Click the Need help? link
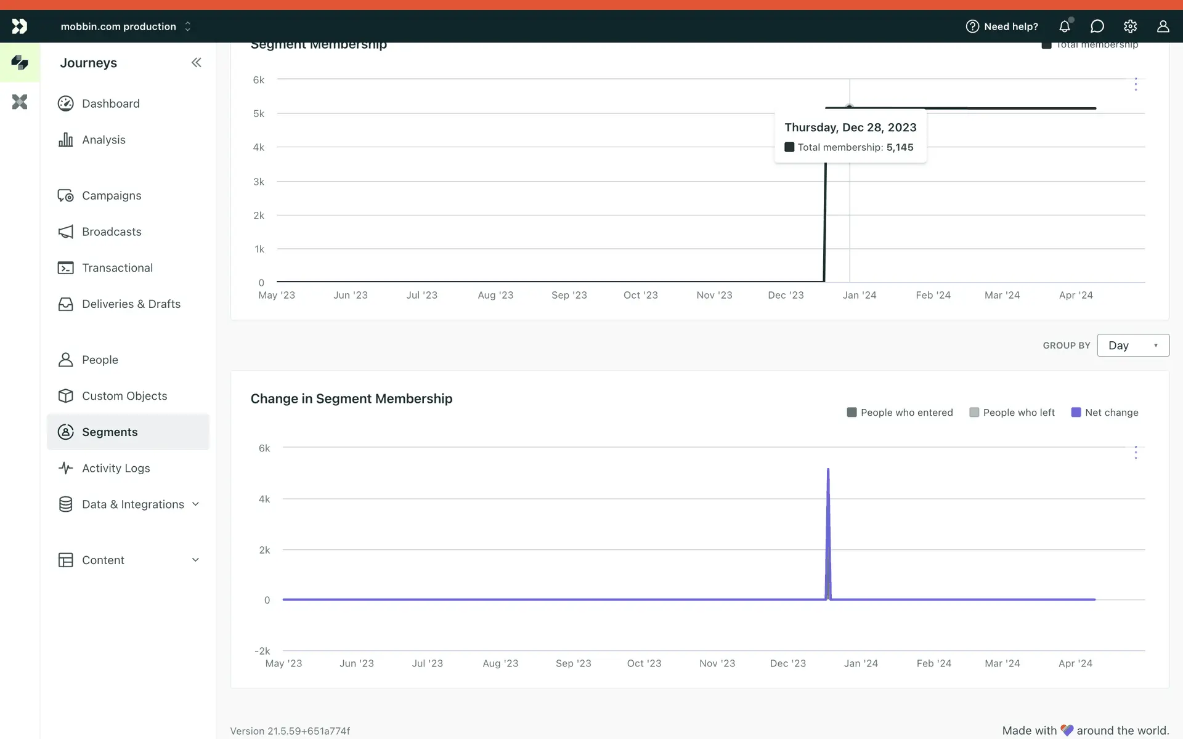Image resolution: width=1183 pixels, height=739 pixels. (x=1002, y=26)
